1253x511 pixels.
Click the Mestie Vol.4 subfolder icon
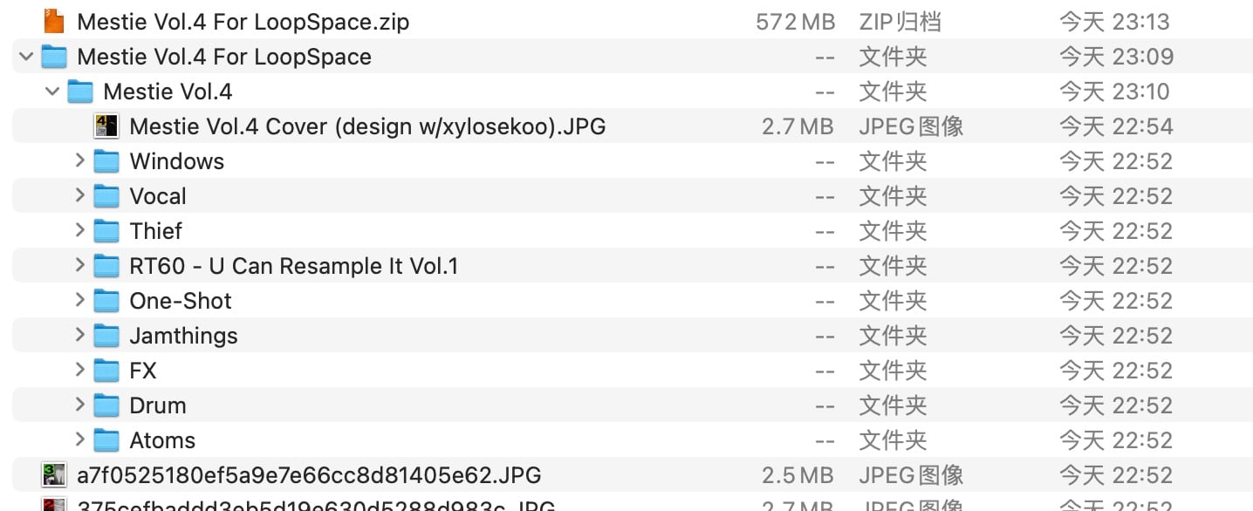click(x=80, y=92)
